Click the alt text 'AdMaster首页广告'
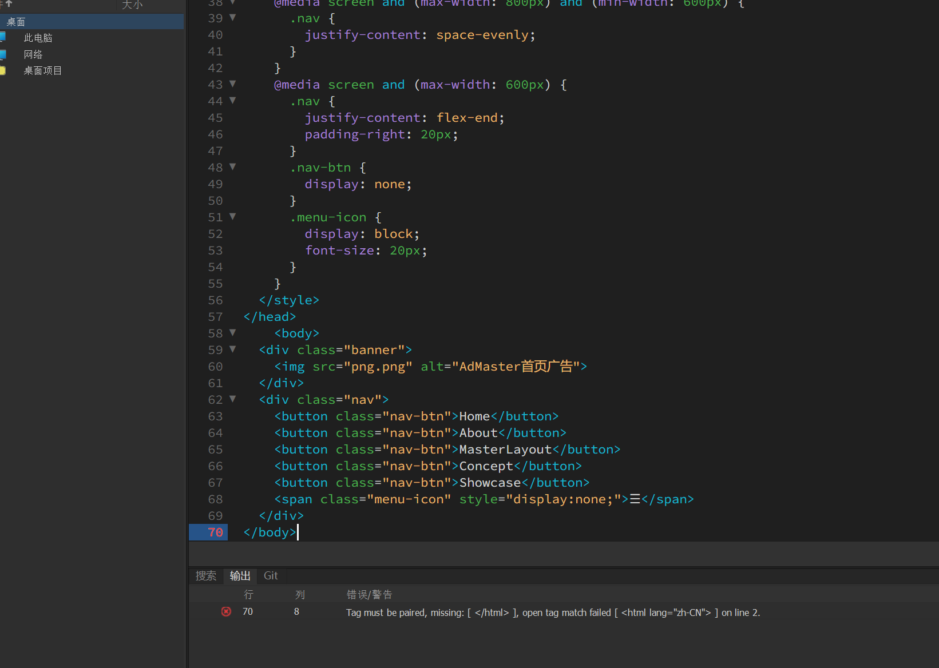The image size is (939, 668). click(x=516, y=367)
